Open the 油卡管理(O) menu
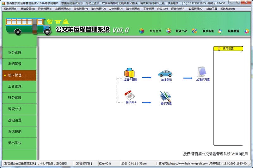The width and height of the screenshot is (253, 168). 98,9
